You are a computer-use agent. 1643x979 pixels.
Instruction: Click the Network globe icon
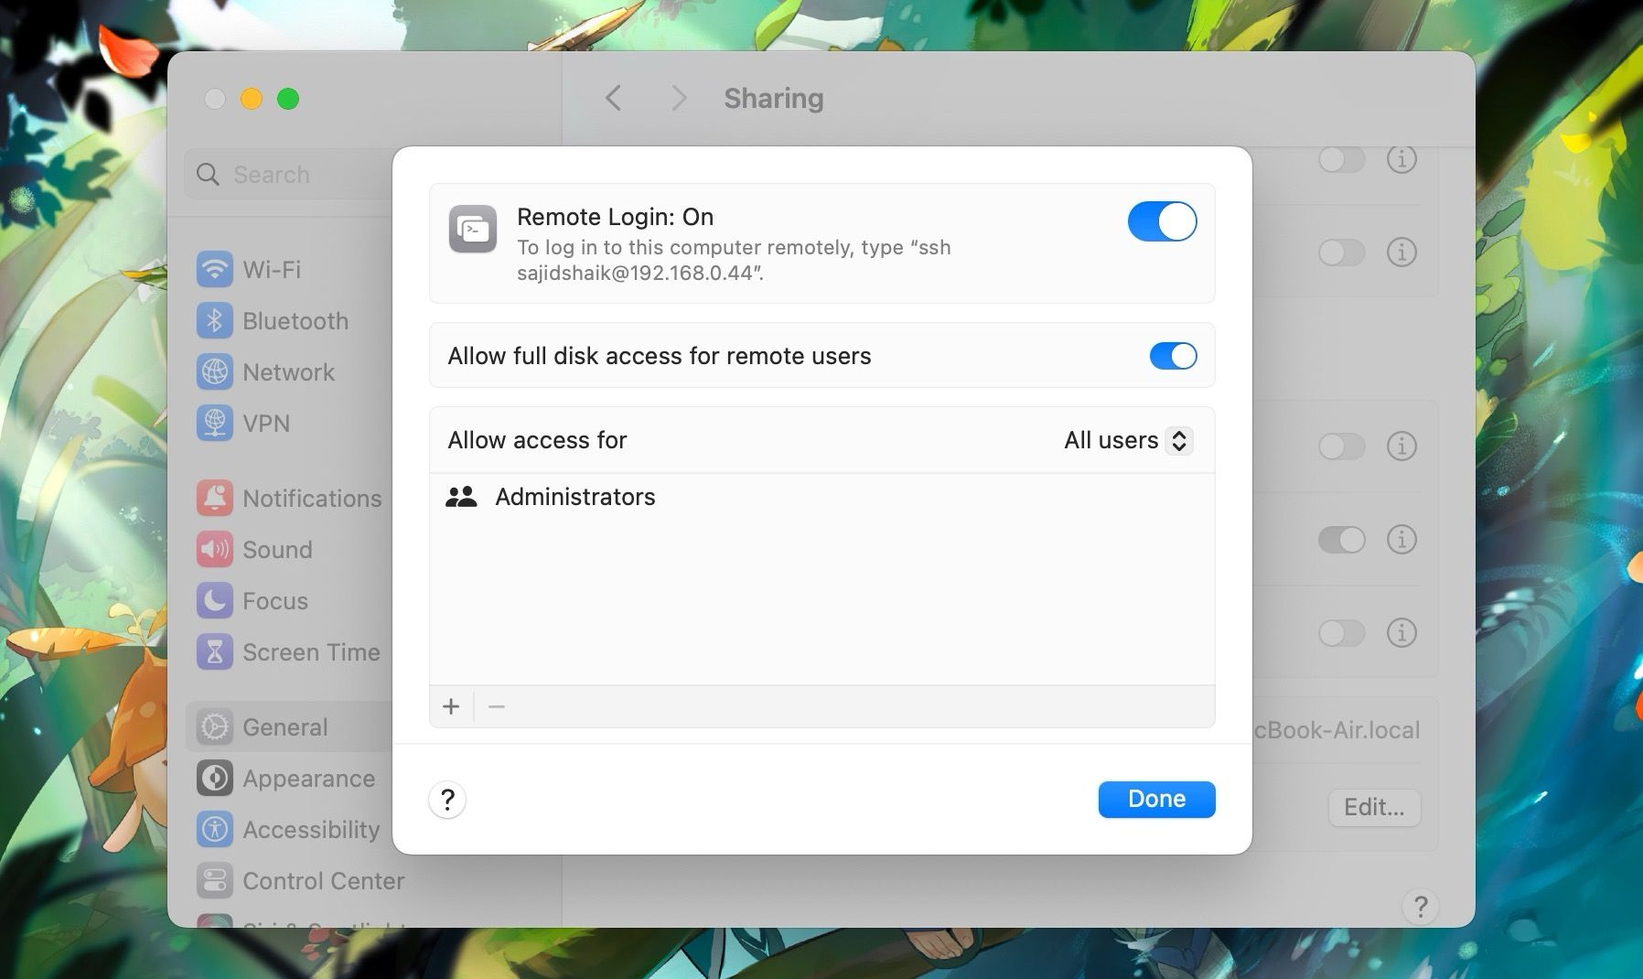point(214,371)
